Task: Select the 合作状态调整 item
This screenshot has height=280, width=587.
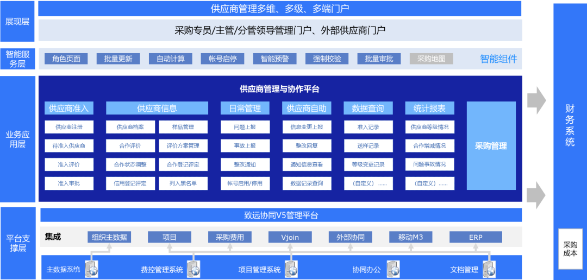Action: (x=130, y=164)
